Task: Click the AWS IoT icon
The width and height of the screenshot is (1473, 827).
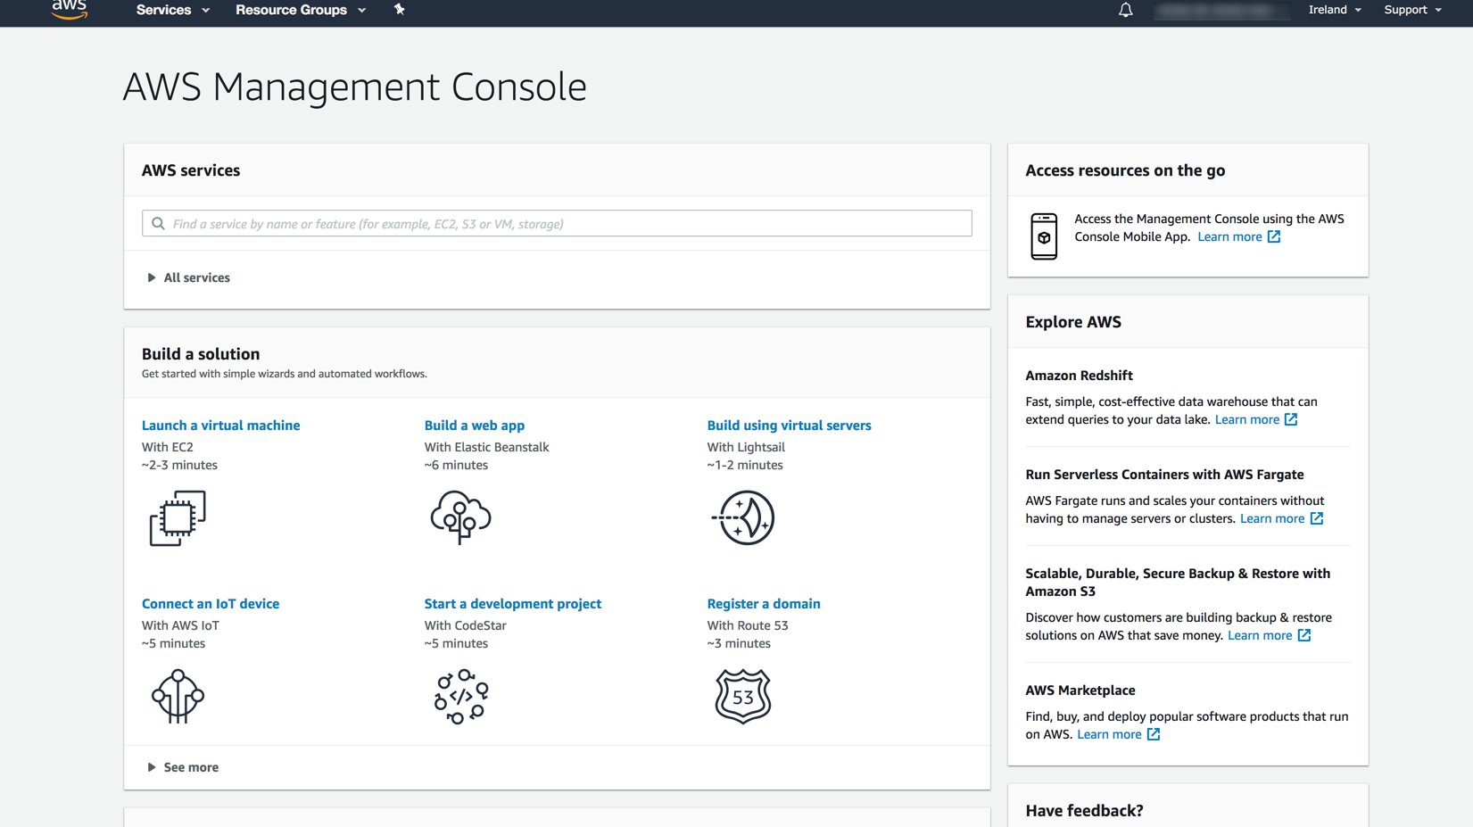Action: tap(178, 696)
